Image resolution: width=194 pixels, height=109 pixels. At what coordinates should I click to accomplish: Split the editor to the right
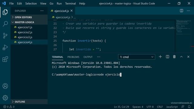pyautogui.click(x=182, y=11)
